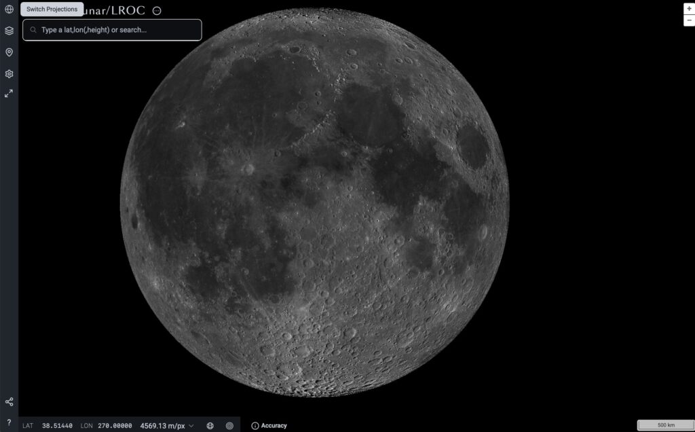This screenshot has height=432, width=695.
Task: Click the Switch Projections globe icon
Action: click(x=9, y=10)
